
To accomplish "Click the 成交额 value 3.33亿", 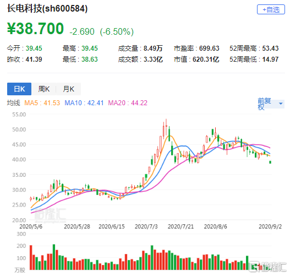I will (153, 59).
